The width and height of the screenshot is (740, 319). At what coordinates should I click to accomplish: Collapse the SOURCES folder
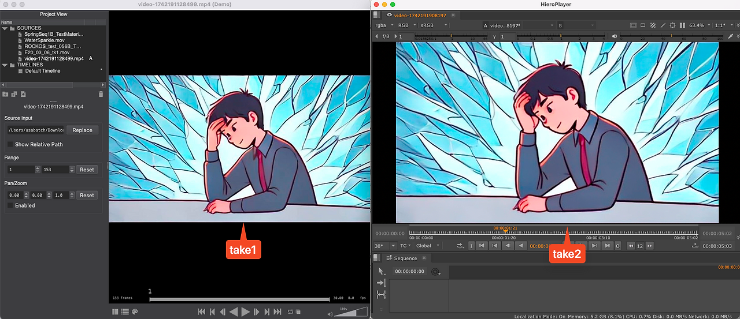(5, 28)
